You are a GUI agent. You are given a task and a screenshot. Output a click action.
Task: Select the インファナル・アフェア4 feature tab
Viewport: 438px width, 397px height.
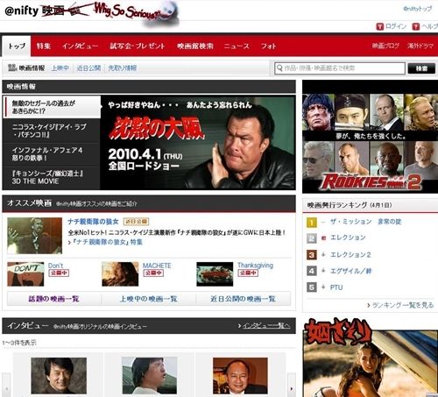[52, 154]
